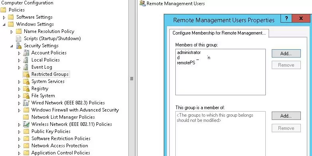Expand the Wireless Network policies node

click(19, 125)
